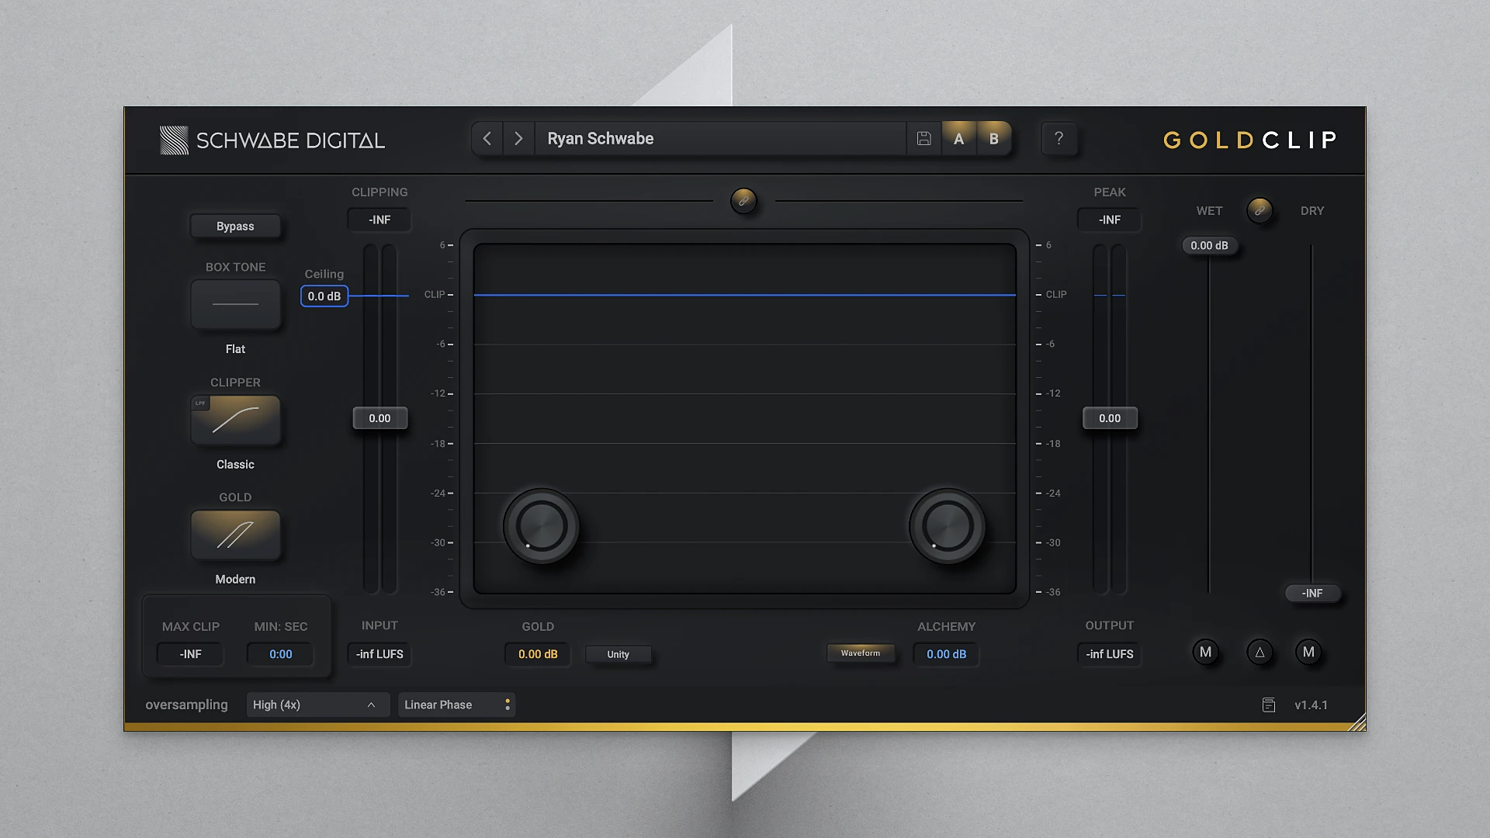The width and height of the screenshot is (1490, 838).
Task: Toggle the Bypass button
Action: point(235,226)
